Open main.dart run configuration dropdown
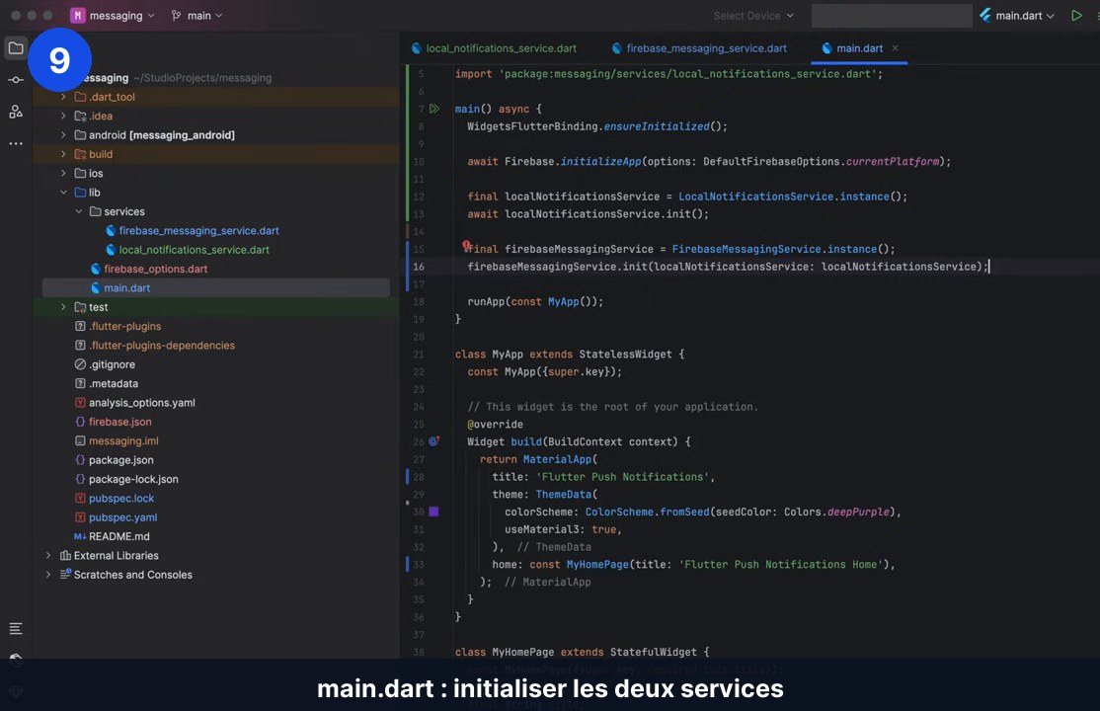1100x711 pixels. [x=1016, y=16]
